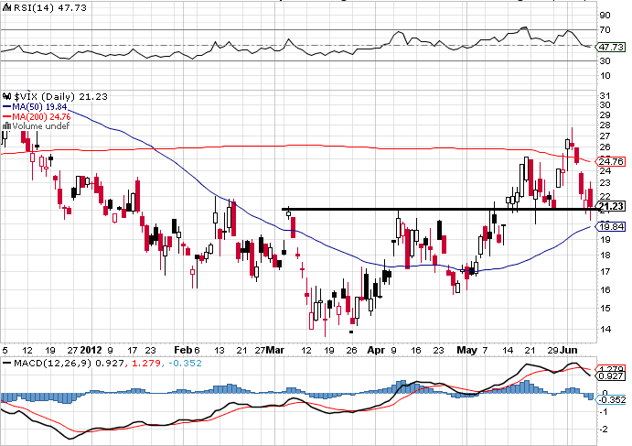Click the volume bars icon beside Volume undef
This screenshot has height=446, width=632.
pyautogui.click(x=6, y=126)
